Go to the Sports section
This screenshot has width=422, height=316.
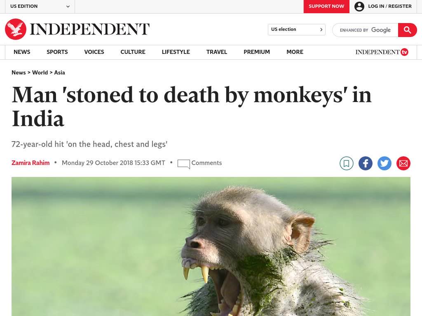tap(57, 52)
